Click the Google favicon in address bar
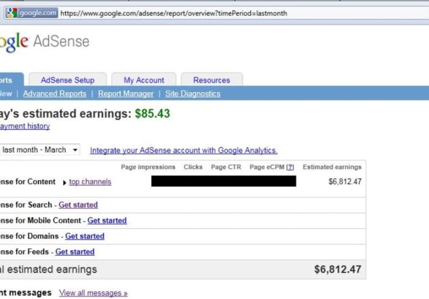 pos(12,13)
